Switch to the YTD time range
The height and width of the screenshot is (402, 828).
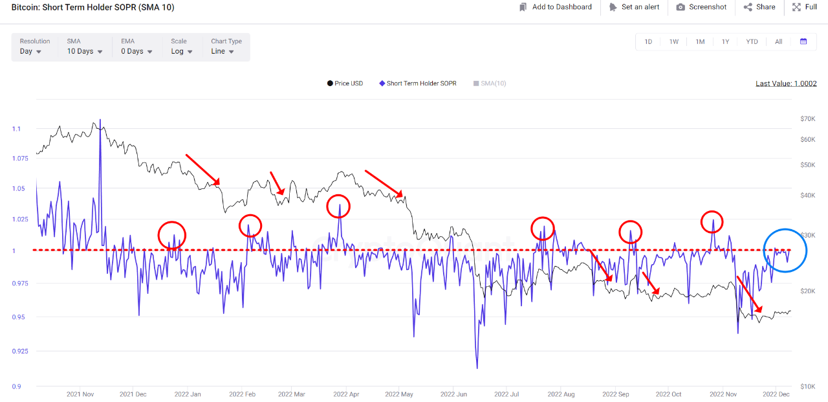(x=751, y=41)
